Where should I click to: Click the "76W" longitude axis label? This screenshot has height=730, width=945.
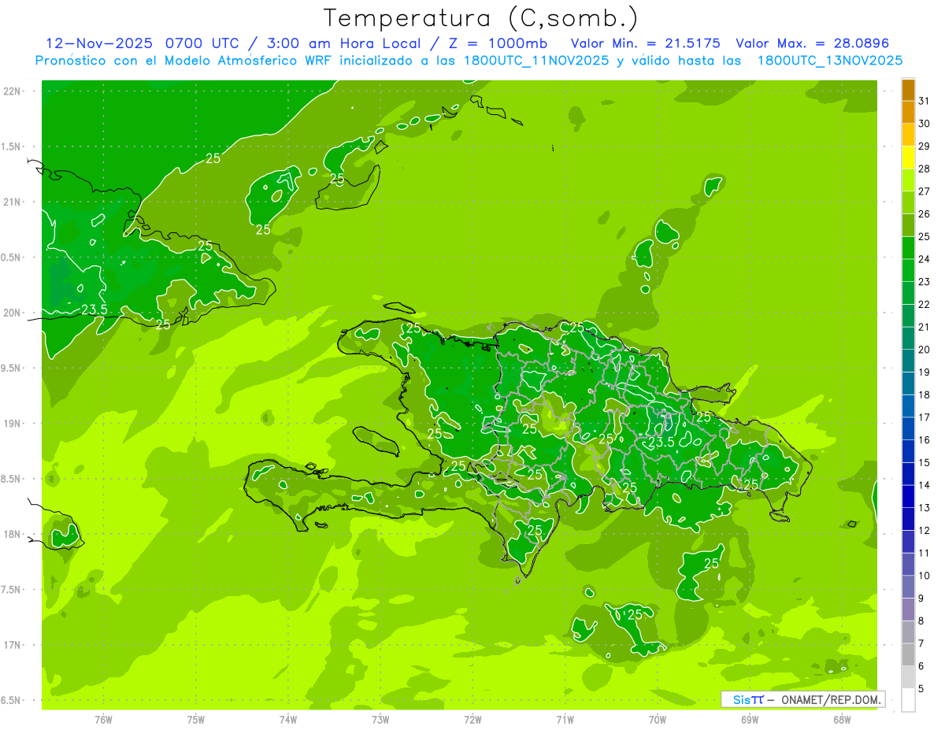point(103,719)
